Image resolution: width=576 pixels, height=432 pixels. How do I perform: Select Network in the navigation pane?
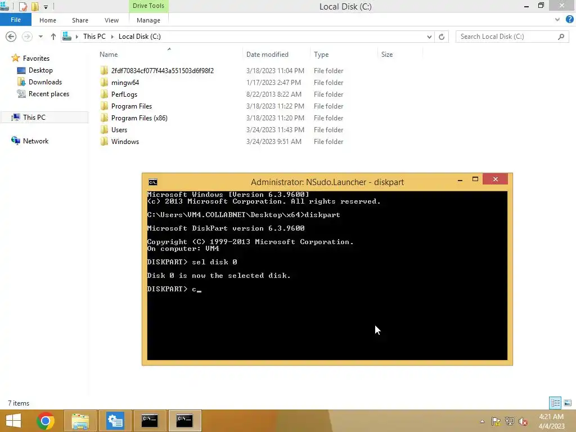[35, 141]
